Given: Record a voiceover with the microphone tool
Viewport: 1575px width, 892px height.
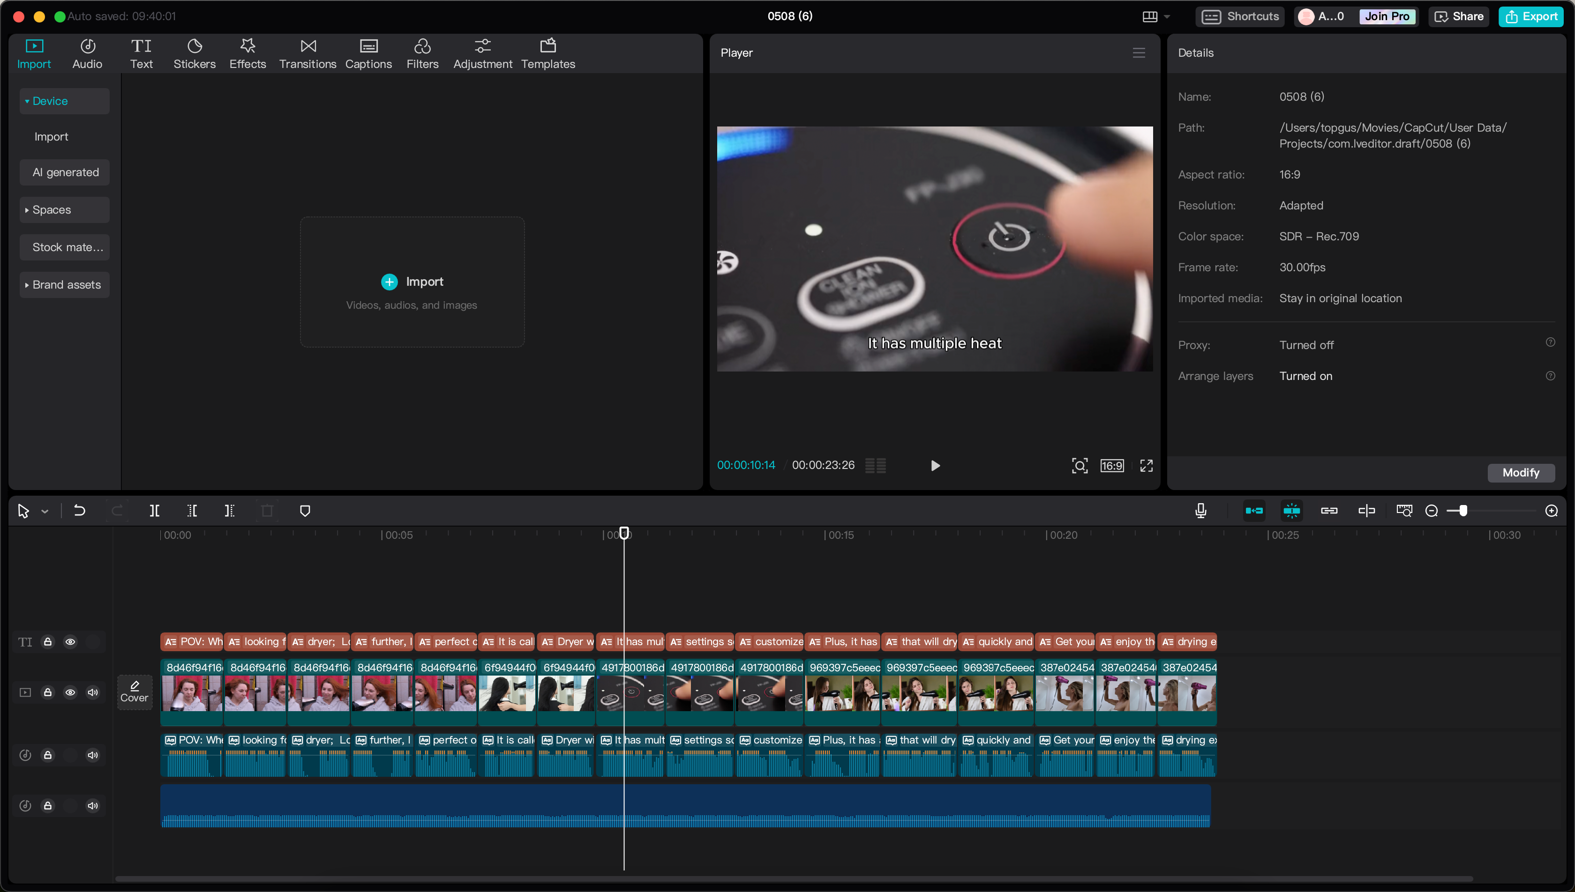Looking at the screenshot, I should 1200,510.
